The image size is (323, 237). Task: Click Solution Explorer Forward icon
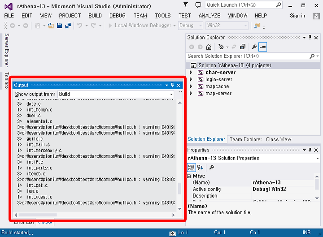[x=200, y=47]
